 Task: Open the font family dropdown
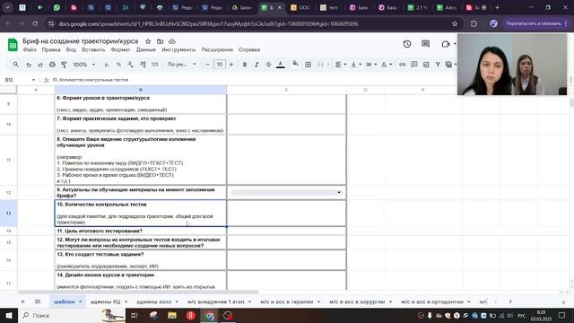pyautogui.click(x=181, y=65)
